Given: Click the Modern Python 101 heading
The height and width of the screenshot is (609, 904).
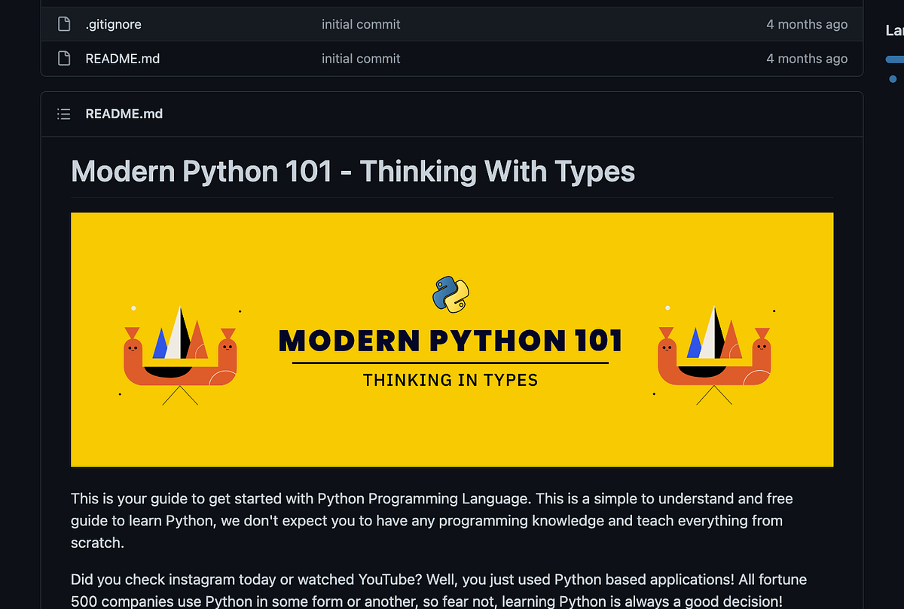Looking at the screenshot, I should coord(353,172).
